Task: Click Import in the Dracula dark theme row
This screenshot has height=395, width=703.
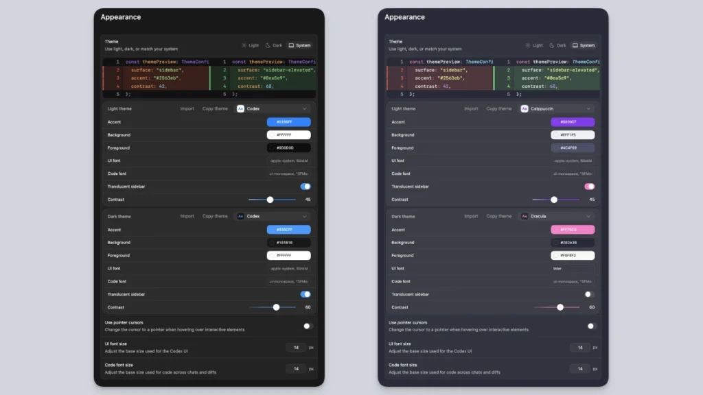Action: 471,216
